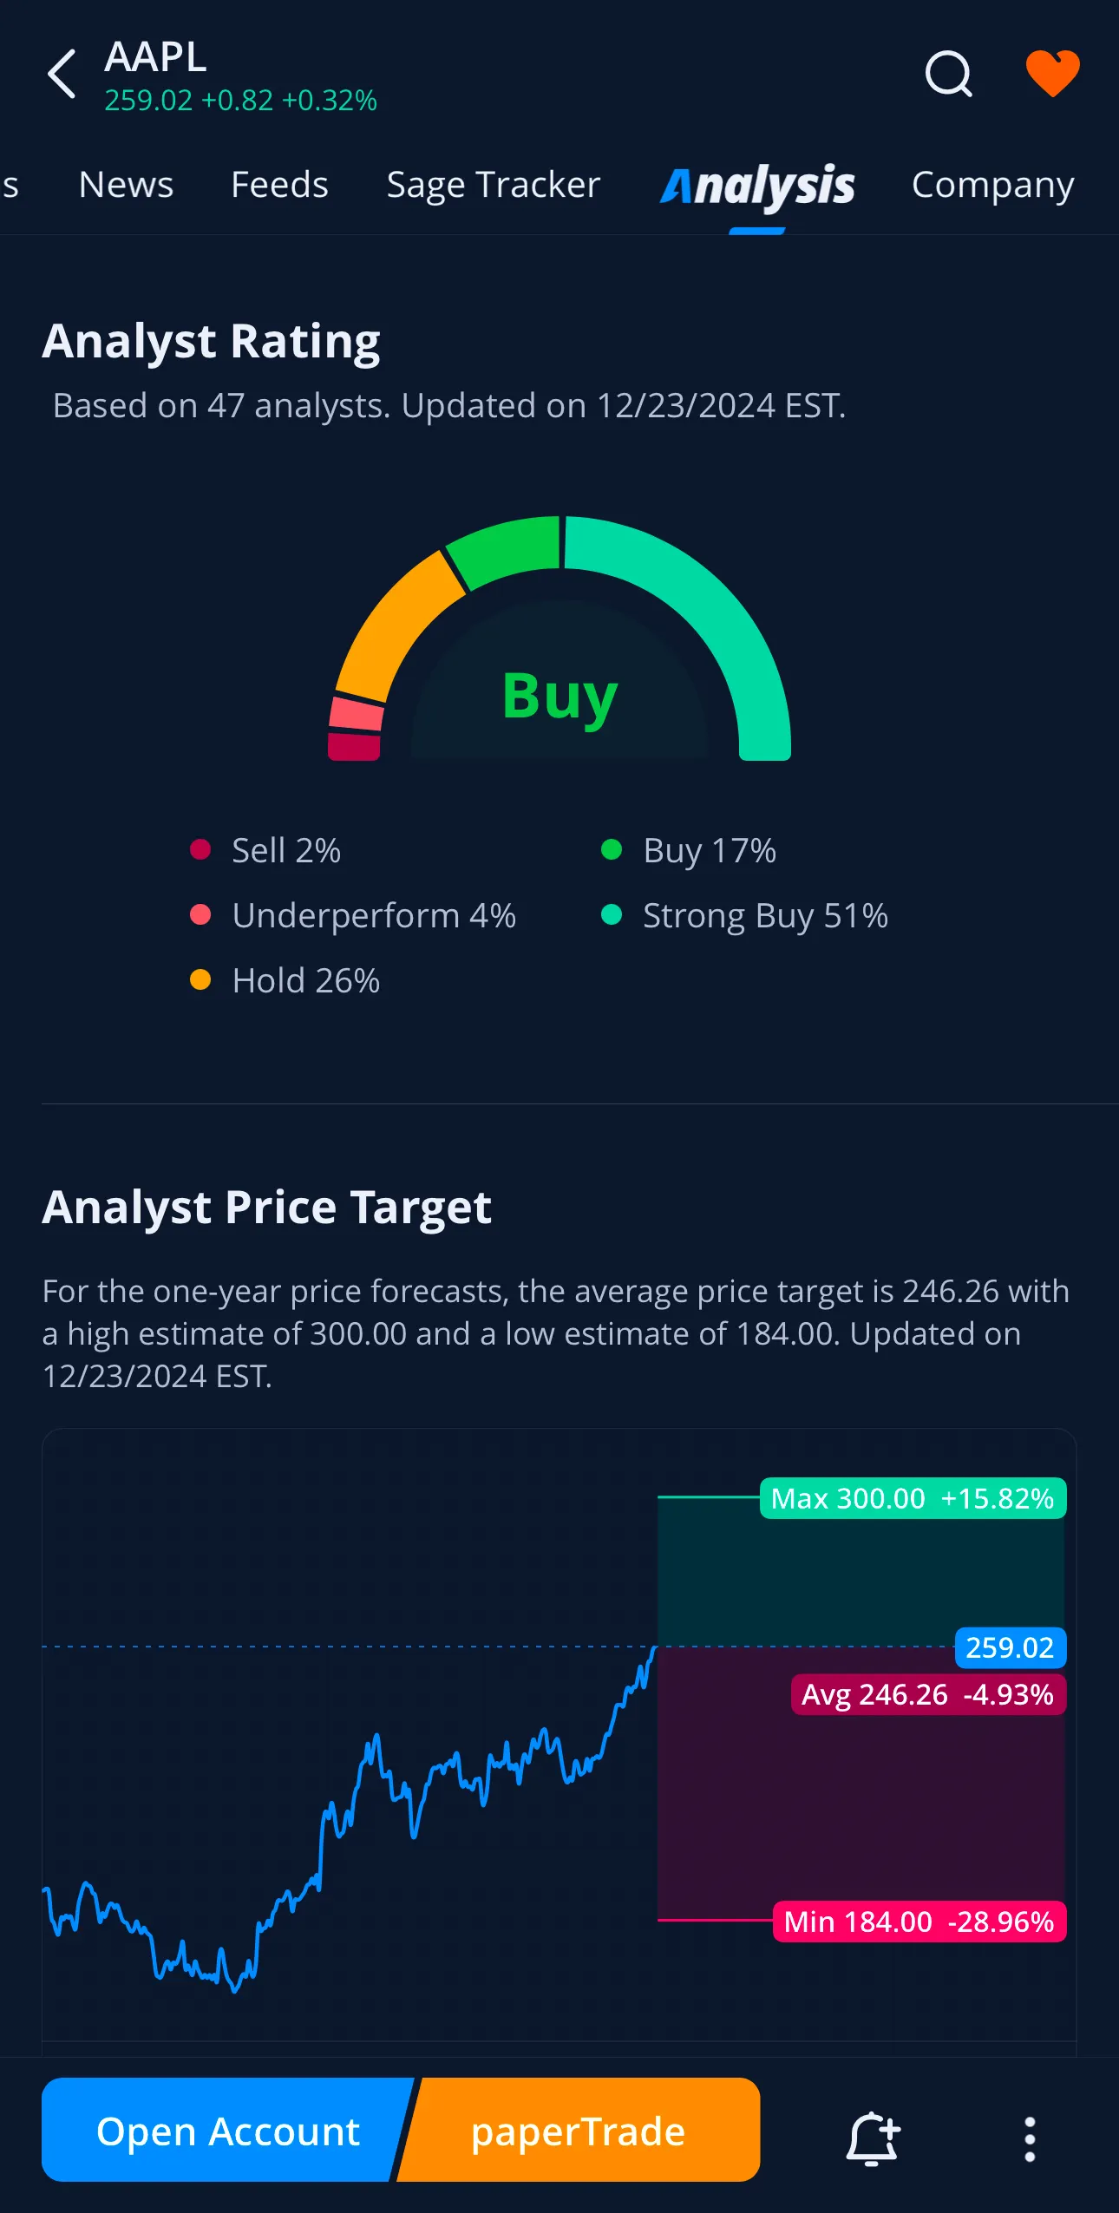Screen dimensions: 1119x2213
Task: Open the Sage Tracker tab
Action: point(493,185)
